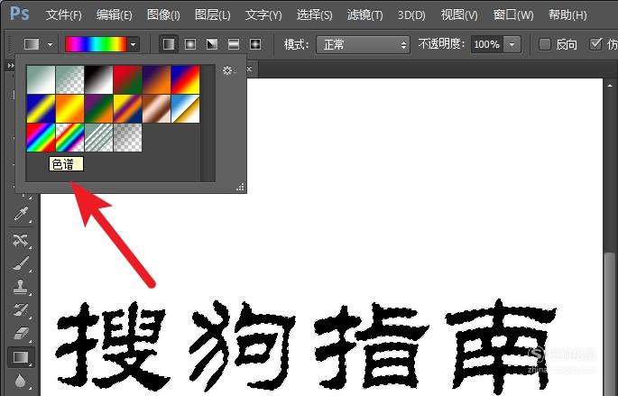Toggle the 仿色 (Dither) checkbox
This screenshot has width=618, height=396.
596,43
